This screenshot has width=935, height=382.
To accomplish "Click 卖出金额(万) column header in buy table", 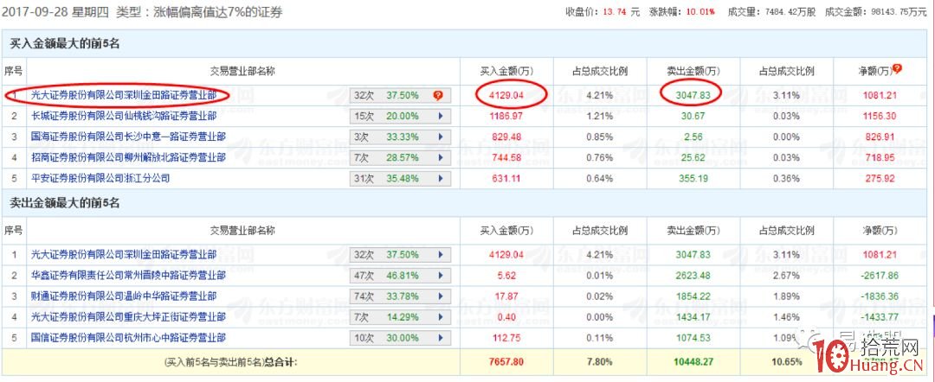I will coord(693,72).
